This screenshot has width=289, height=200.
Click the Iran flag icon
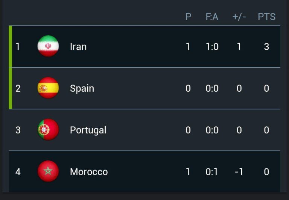48,46
